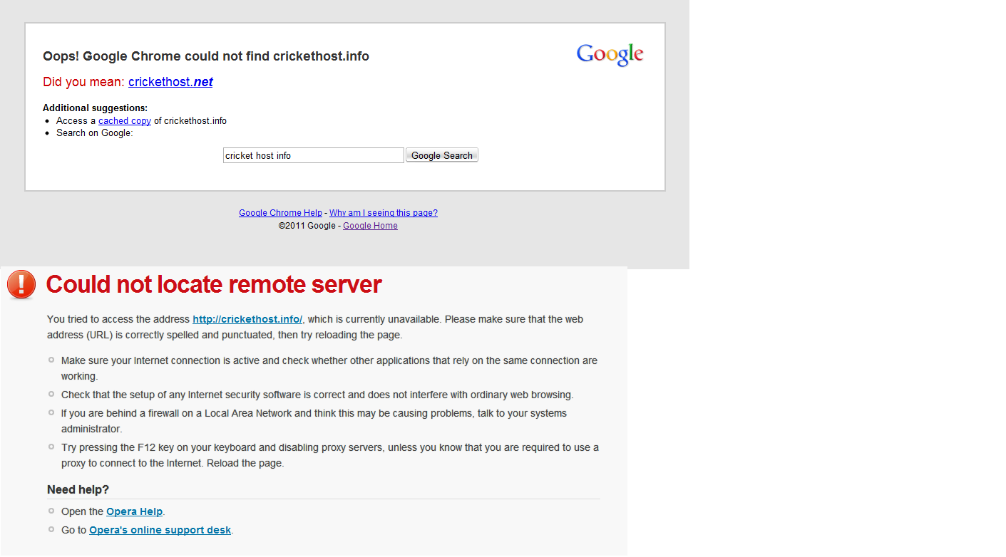Click the 'Could not locate remote server' heading
1006x557 pixels.
click(214, 284)
